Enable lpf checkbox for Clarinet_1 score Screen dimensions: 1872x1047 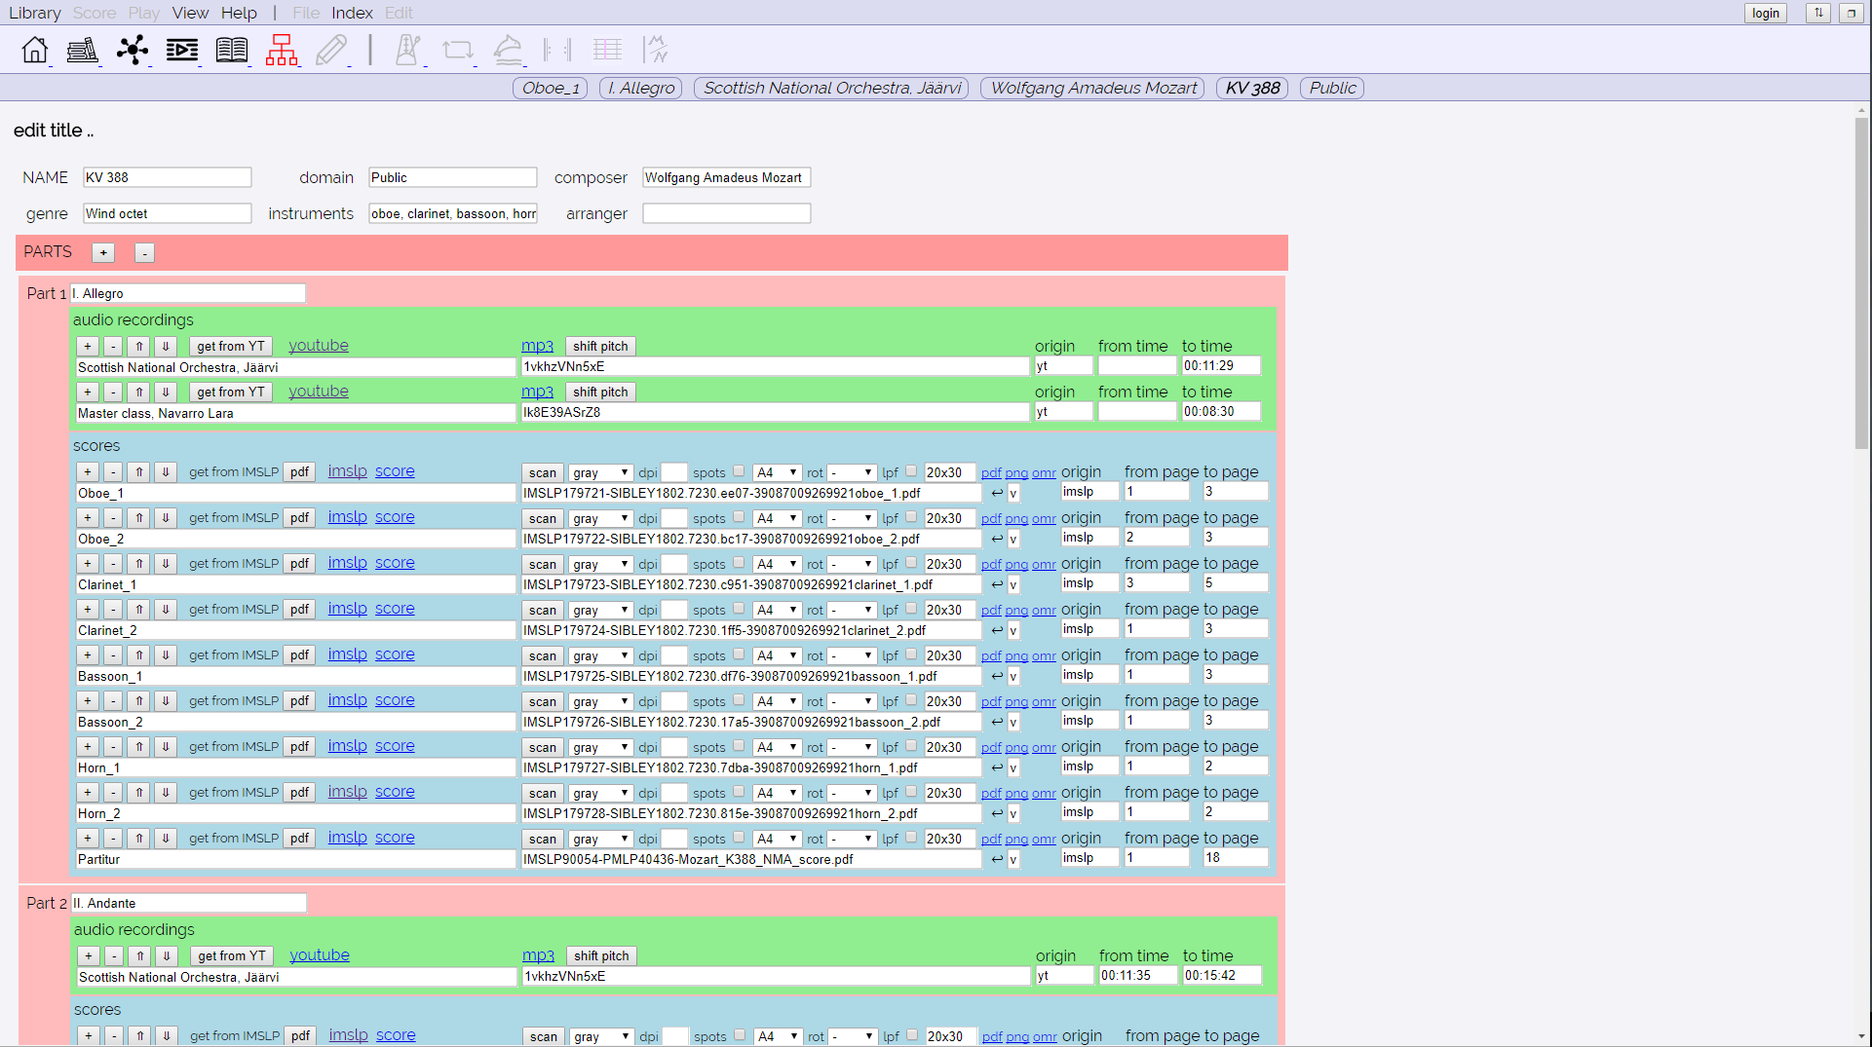[x=911, y=563]
